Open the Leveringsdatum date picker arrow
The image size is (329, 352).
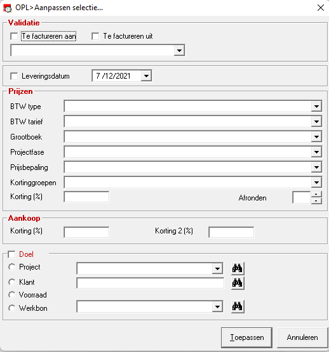(146, 76)
